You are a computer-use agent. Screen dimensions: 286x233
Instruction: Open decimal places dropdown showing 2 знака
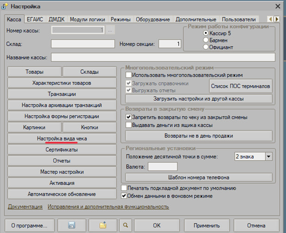[x=269, y=156]
